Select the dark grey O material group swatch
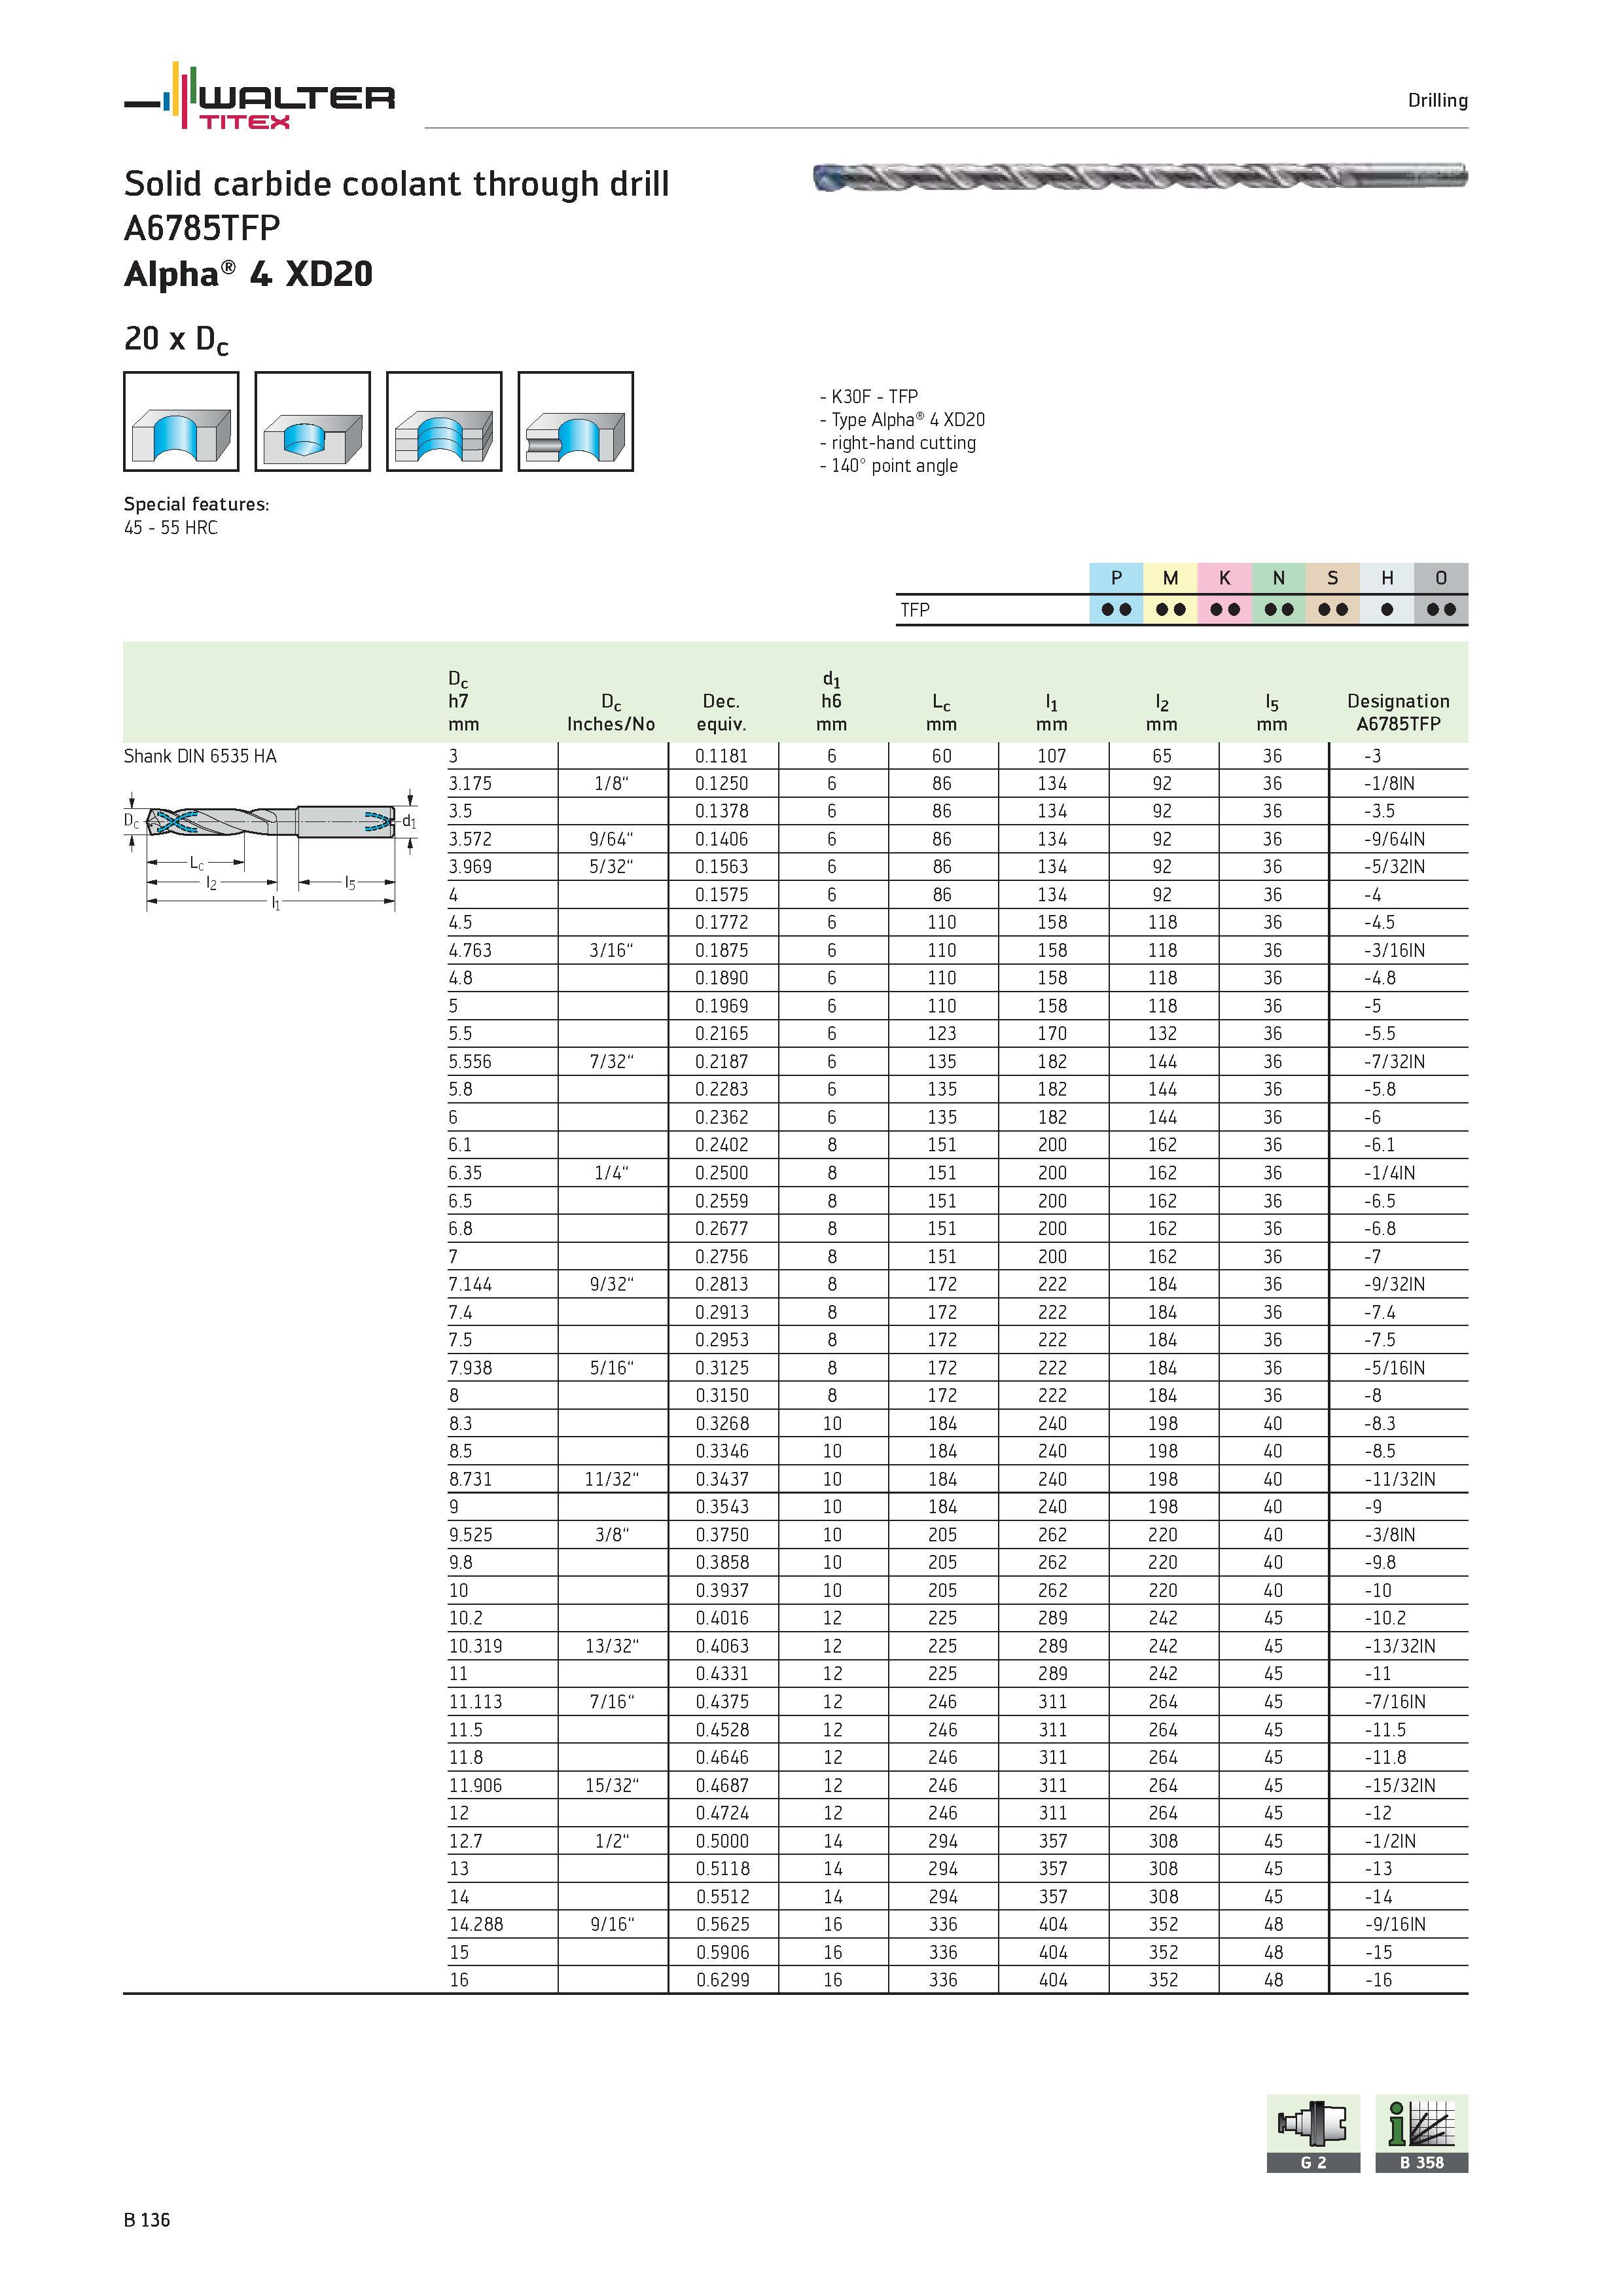Image resolution: width=1623 pixels, height=2296 pixels. [1441, 578]
